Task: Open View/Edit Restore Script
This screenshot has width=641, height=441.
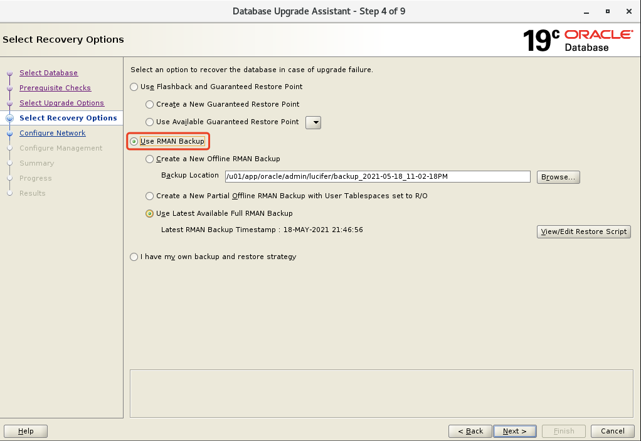Action: click(x=583, y=231)
